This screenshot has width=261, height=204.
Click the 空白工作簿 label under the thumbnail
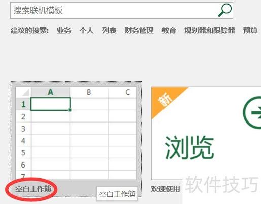[33, 189]
